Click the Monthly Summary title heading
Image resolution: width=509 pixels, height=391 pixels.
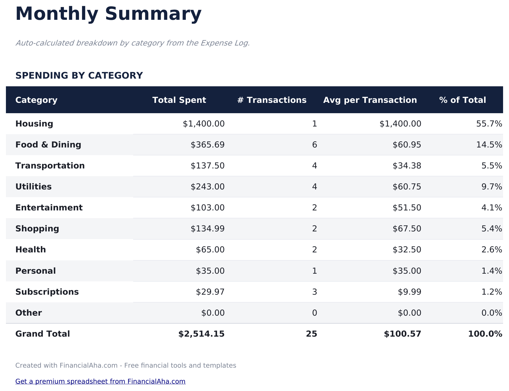tap(108, 14)
